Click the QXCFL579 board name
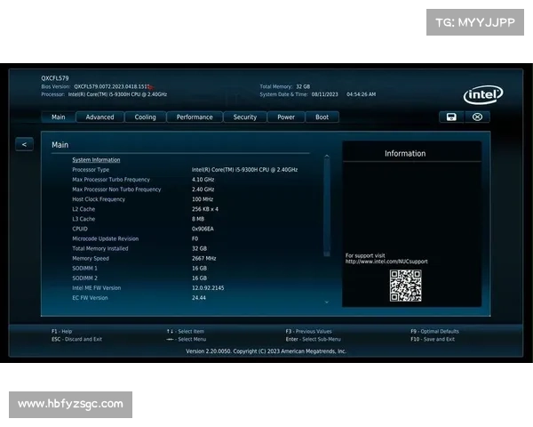 [55, 78]
